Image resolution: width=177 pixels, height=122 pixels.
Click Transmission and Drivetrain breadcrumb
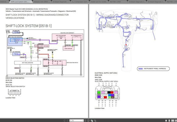tap(22, 11)
